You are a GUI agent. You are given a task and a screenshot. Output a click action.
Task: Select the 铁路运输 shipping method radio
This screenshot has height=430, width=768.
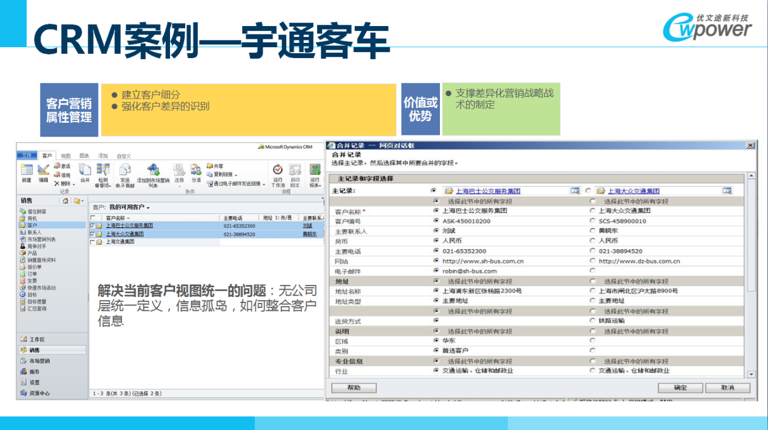(x=592, y=321)
